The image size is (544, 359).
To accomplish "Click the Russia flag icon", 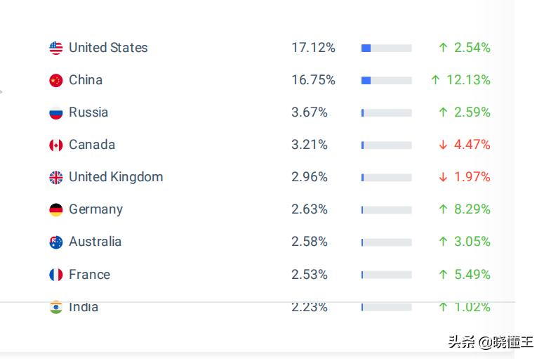I will 56,113.
